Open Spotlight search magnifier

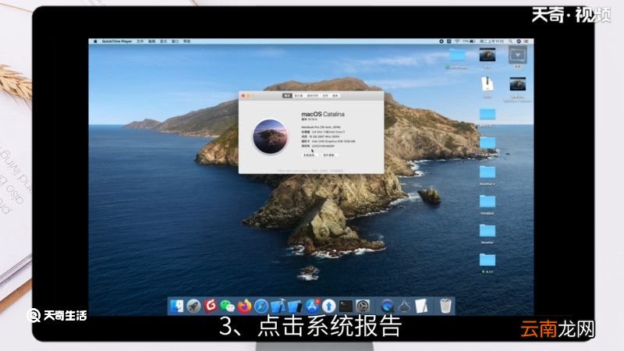coord(511,41)
